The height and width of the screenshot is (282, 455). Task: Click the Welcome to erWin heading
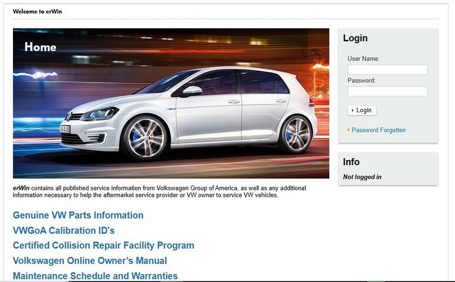[38, 11]
